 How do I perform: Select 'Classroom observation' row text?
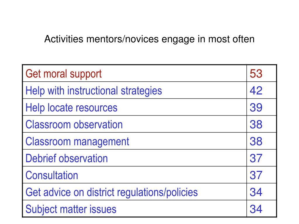tap(74, 125)
